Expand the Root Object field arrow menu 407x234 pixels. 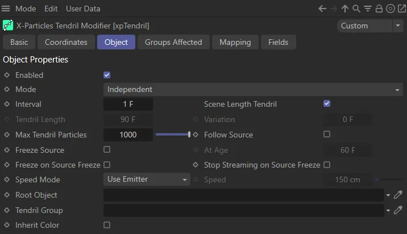point(388,195)
